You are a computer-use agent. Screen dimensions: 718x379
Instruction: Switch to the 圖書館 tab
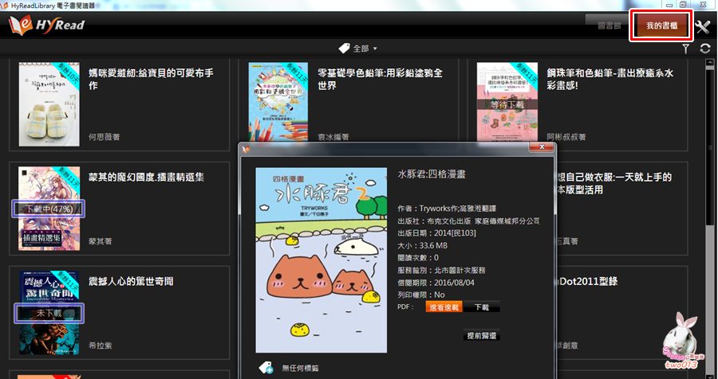[607, 26]
